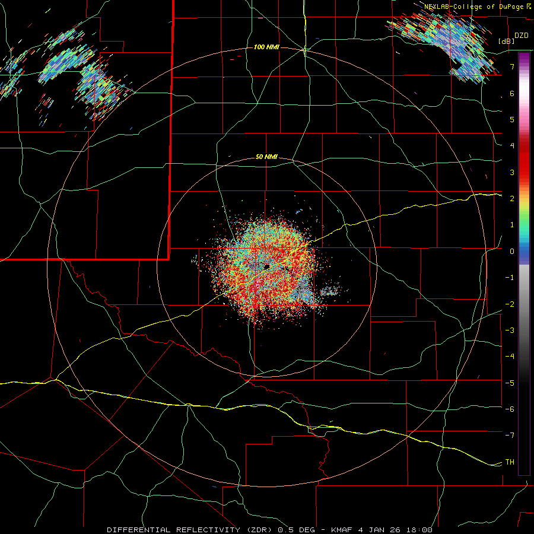Click the "-2" tick on the dB scale

click(510, 304)
